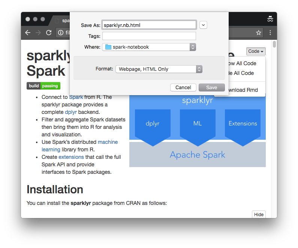
Task: Click the browser forward arrow
Action: [38, 33]
